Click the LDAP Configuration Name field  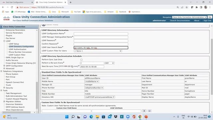point(101,34)
